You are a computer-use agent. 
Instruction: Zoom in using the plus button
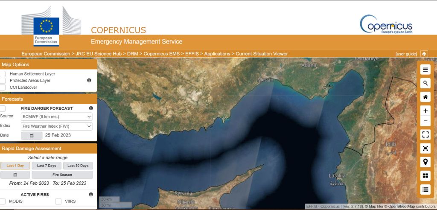click(x=425, y=111)
